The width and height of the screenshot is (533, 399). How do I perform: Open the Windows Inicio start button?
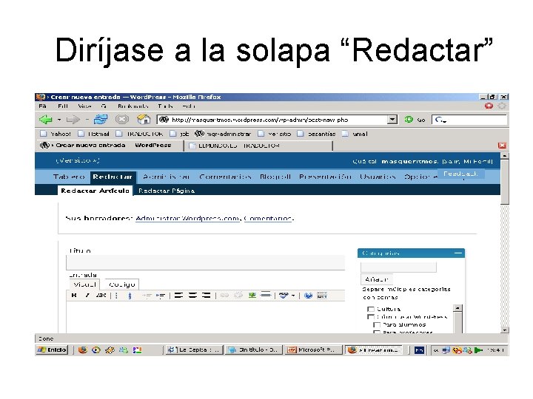[x=52, y=349]
